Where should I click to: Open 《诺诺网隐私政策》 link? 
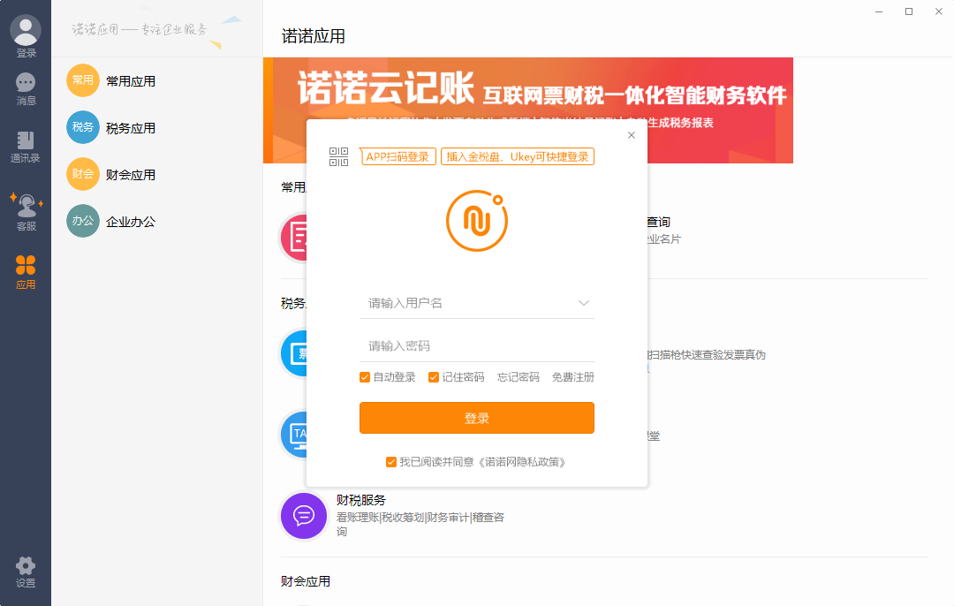click(522, 462)
